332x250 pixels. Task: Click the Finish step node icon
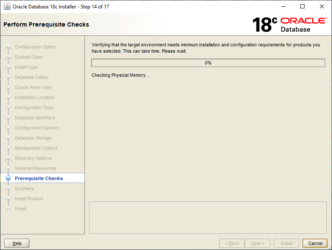point(8,208)
